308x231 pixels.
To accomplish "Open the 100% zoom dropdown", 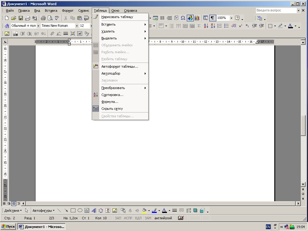I will [x=231, y=18].
